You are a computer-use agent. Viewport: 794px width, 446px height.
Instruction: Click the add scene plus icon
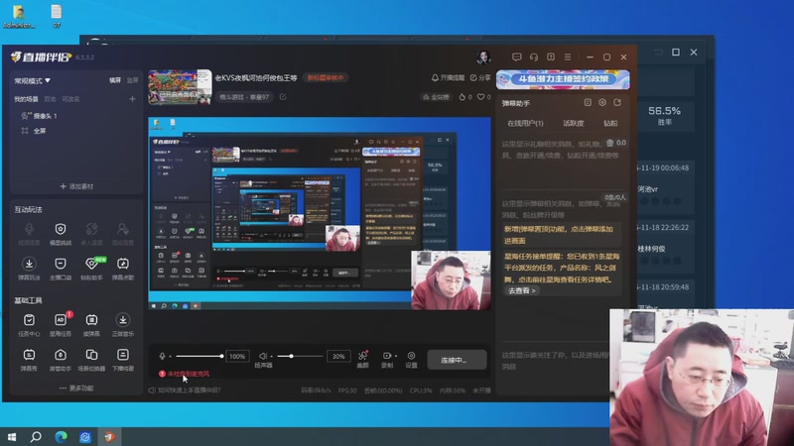point(132,99)
